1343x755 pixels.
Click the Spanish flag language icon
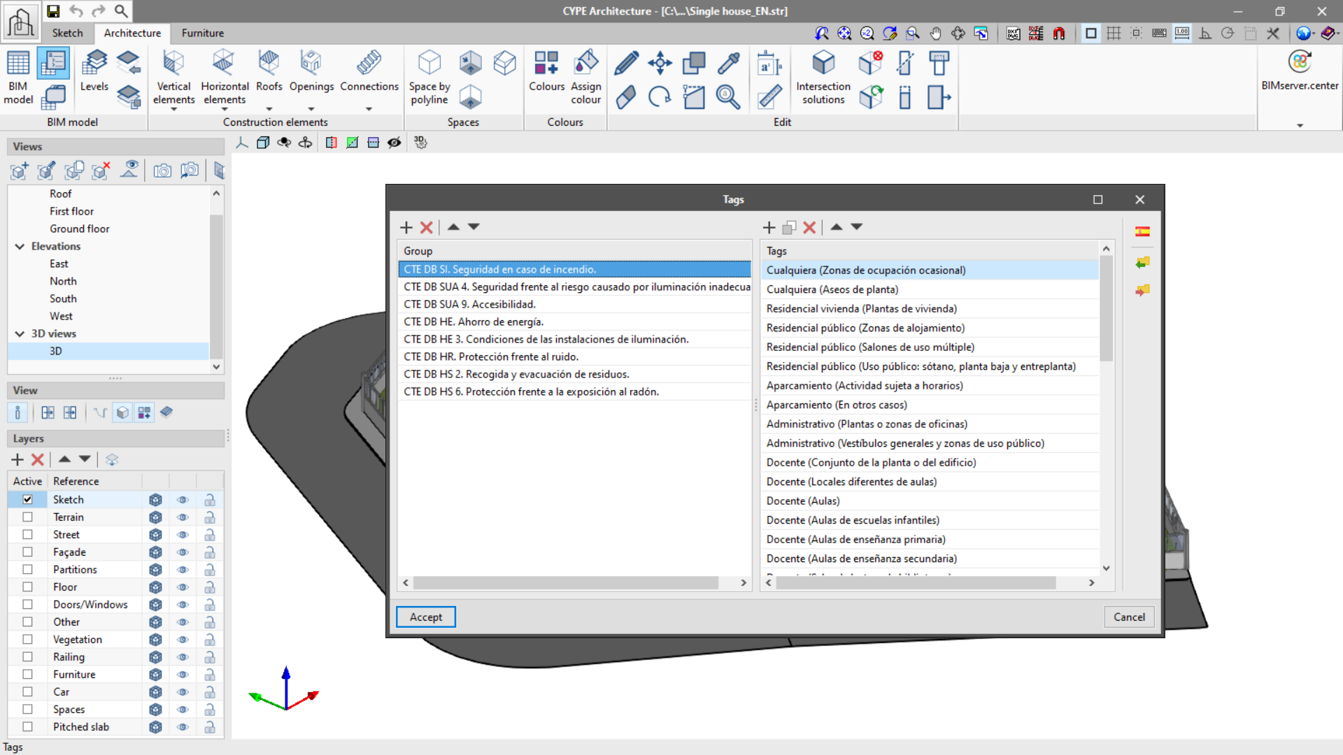pos(1142,231)
